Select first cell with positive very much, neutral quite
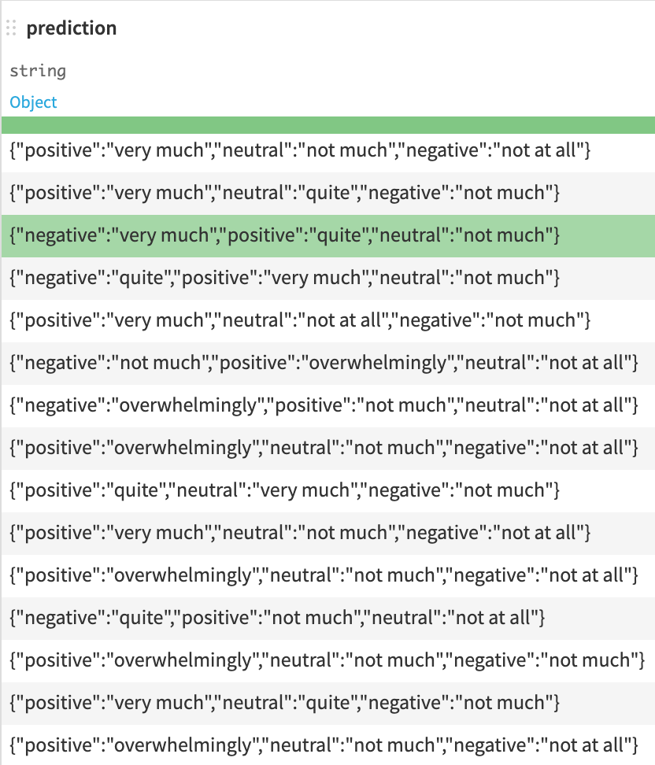 click(285, 193)
